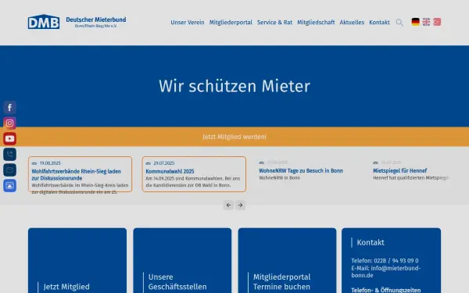
Task: Click WohneNRW in Bonn teaser text
Action: 279,177
